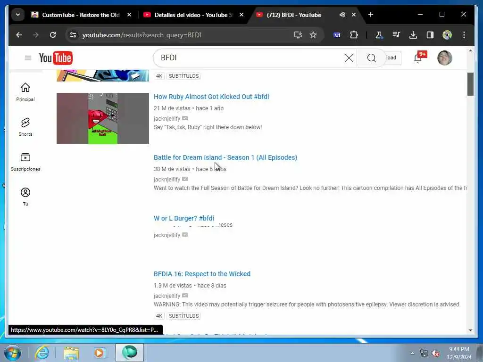View site information icon in address bar
Screen dimensions: 483x362
[x=73, y=35]
